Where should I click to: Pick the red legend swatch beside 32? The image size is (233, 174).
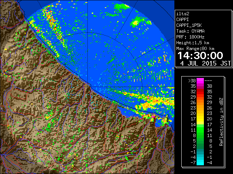[200, 92]
